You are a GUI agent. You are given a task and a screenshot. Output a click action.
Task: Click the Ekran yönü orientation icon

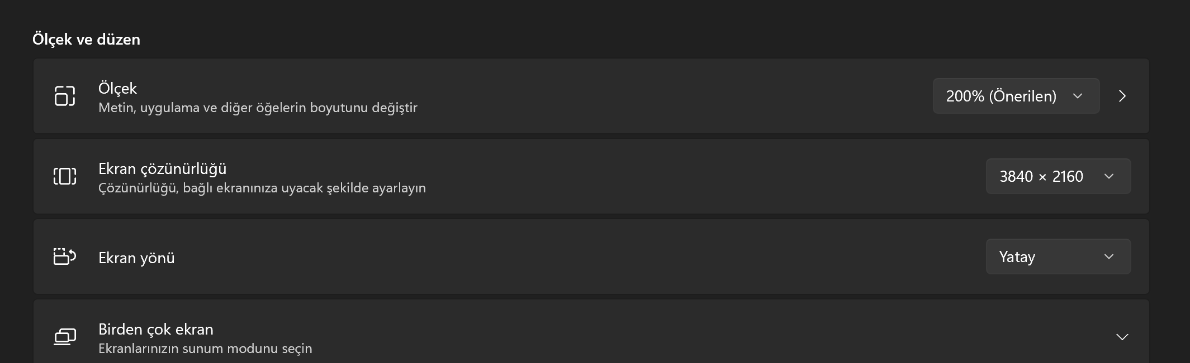coord(65,256)
